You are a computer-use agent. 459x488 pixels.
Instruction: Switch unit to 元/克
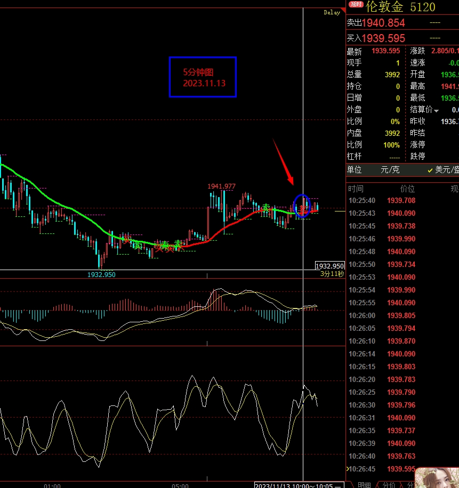click(x=390, y=170)
